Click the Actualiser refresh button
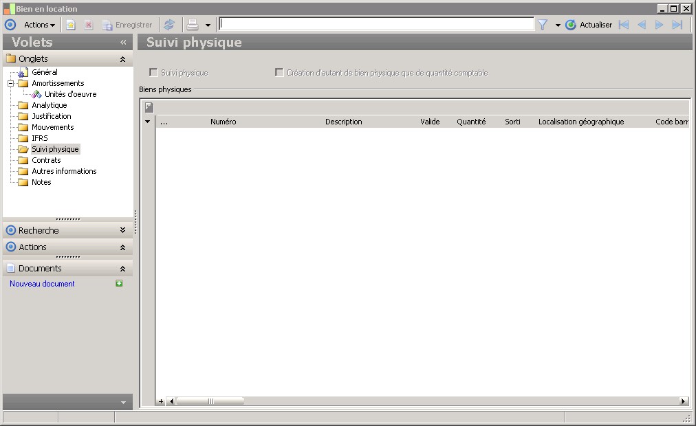The width and height of the screenshot is (696, 426). pyautogui.click(x=589, y=25)
